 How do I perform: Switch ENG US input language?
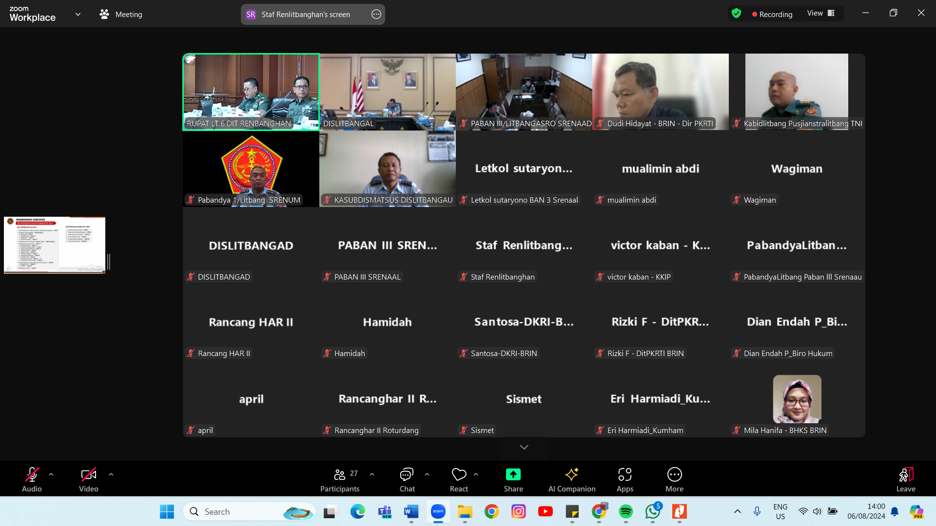click(780, 511)
